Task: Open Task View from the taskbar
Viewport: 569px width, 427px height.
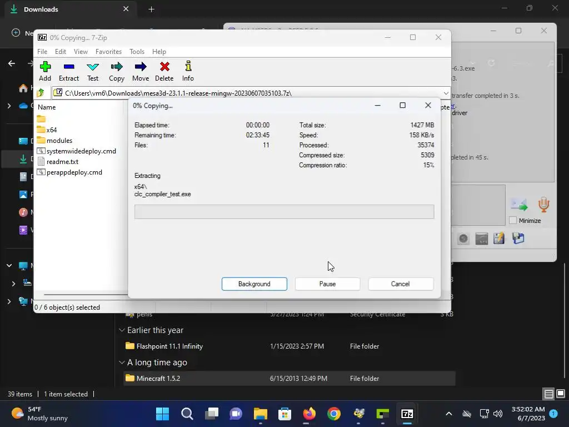Action: pyautogui.click(x=212, y=414)
